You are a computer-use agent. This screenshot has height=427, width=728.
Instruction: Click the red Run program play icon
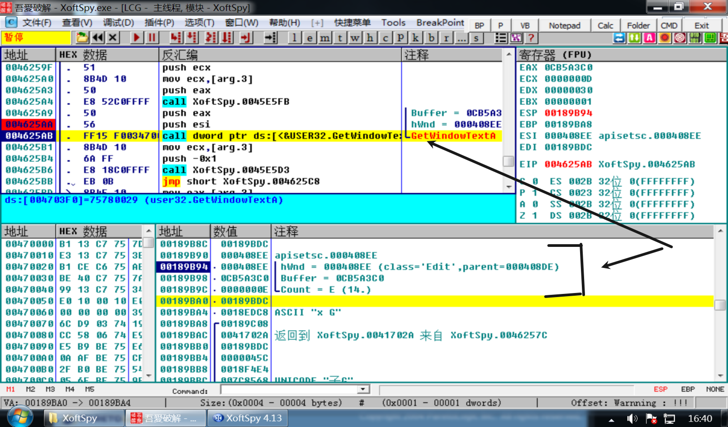pyautogui.click(x=137, y=38)
